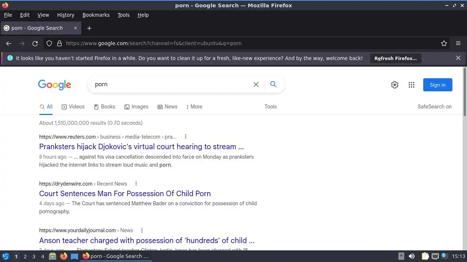Open removable media tray icon
467x262 pixels.
pos(401,256)
